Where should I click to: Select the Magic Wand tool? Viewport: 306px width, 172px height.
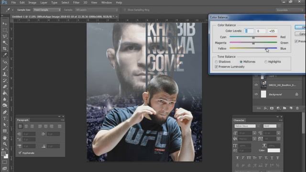(5, 43)
